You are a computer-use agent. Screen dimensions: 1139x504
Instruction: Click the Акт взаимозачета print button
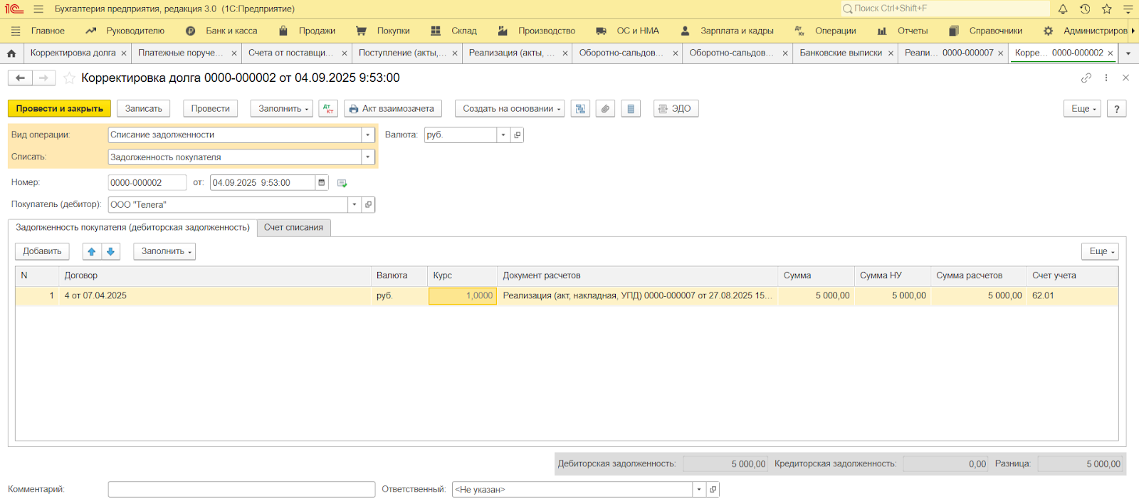392,109
